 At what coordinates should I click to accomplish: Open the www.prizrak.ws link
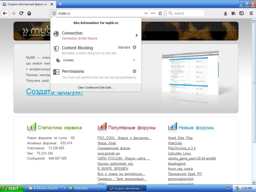tap(108, 153)
